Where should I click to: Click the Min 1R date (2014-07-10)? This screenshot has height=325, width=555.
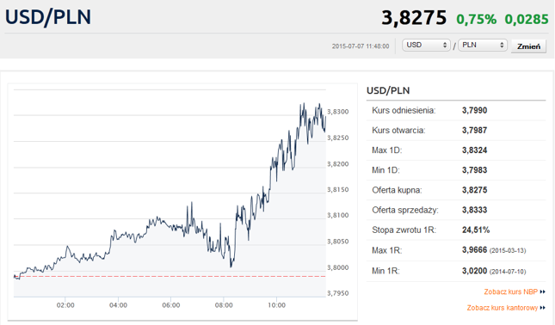tap(508, 272)
